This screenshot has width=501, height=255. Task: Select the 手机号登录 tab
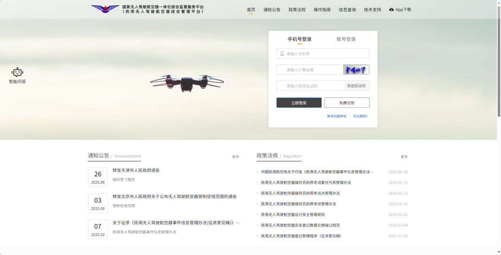pyautogui.click(x=299, y=39)
